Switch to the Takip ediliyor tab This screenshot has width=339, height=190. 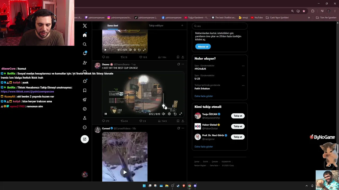click(x=156, y=26)
